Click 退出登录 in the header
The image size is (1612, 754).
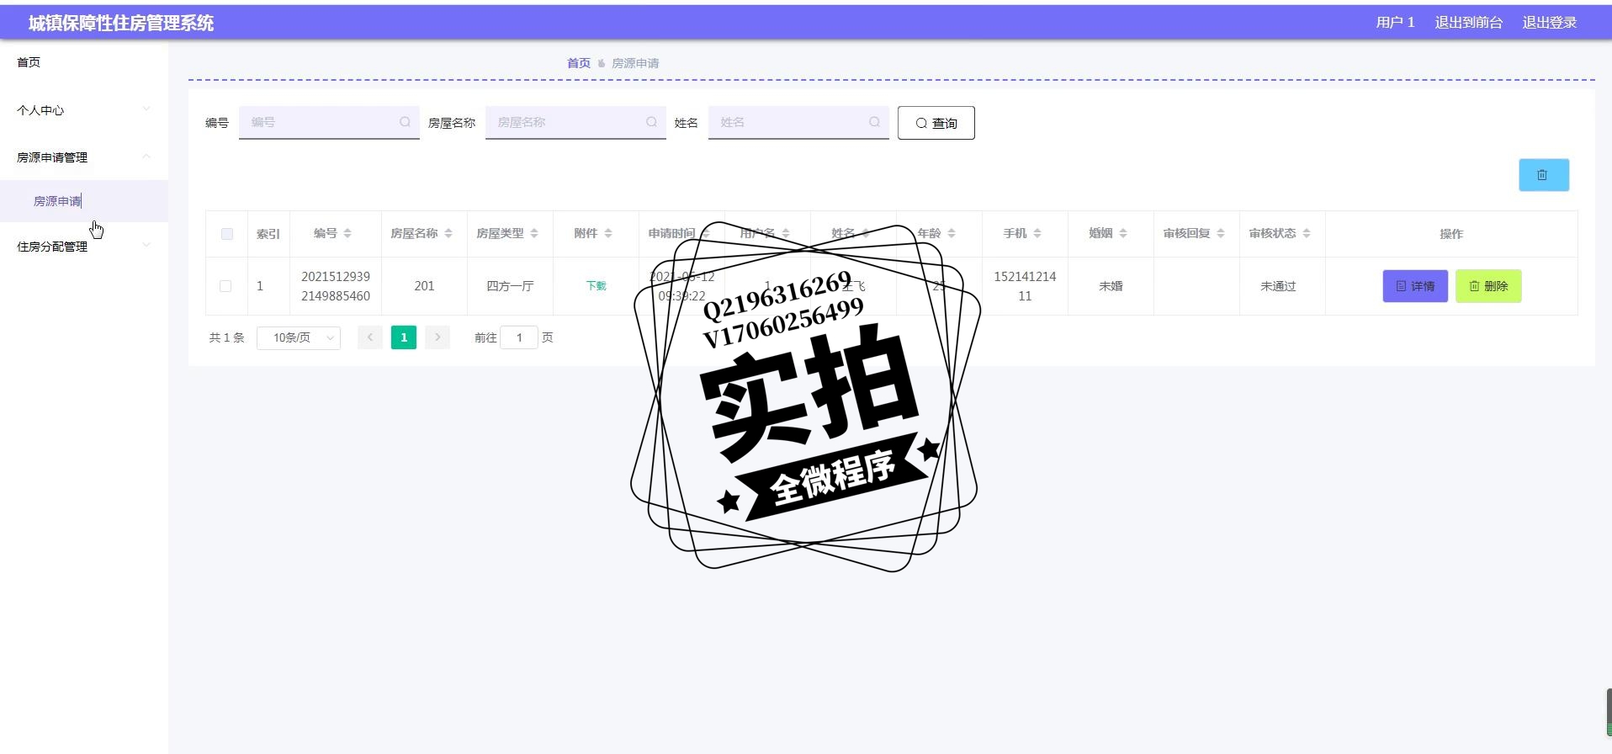(1549, 23)
